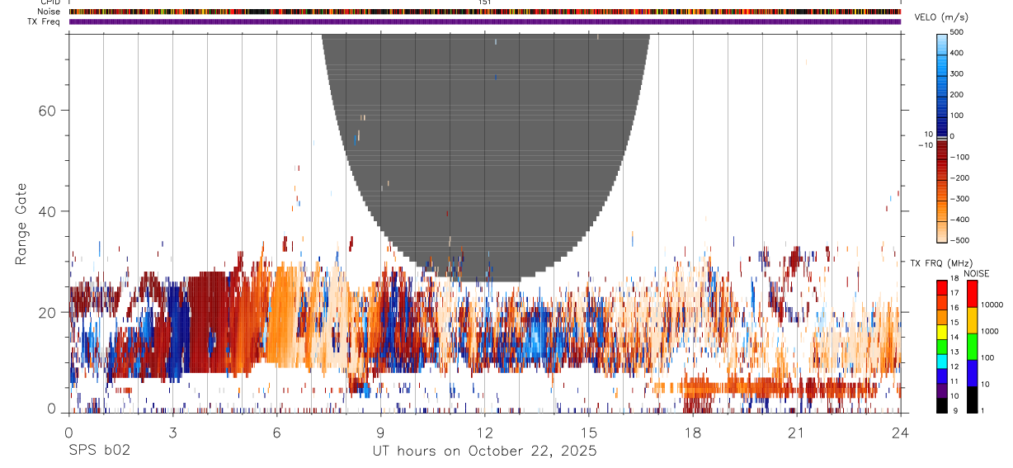
Task: Click the '500' label on velocity bar
Action: coord(958,32)
